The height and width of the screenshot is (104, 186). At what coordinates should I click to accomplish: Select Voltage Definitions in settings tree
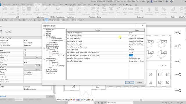coord(52,44)
